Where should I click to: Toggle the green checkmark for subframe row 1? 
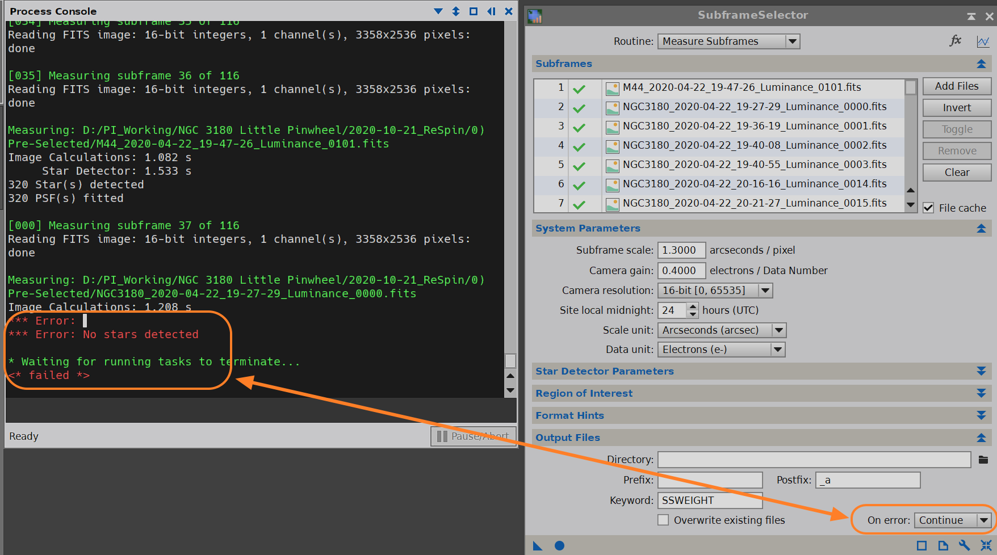pos(579,89)
